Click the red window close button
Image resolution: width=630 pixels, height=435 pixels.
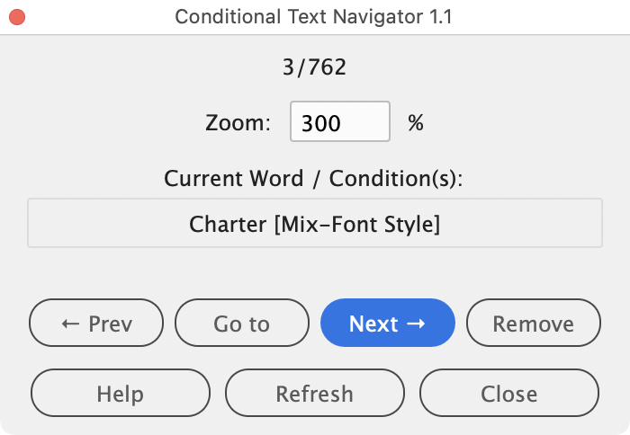(x=17, y=17)
